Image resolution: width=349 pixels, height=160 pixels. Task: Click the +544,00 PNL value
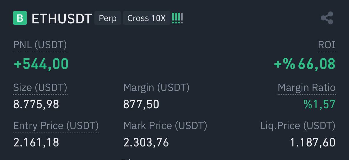[x=41, y=64]
